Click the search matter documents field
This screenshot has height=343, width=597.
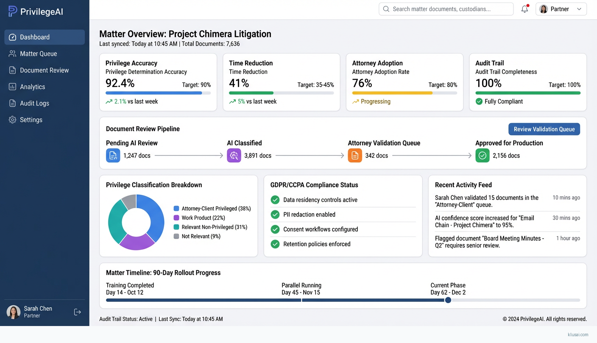[x=446, y=9]
